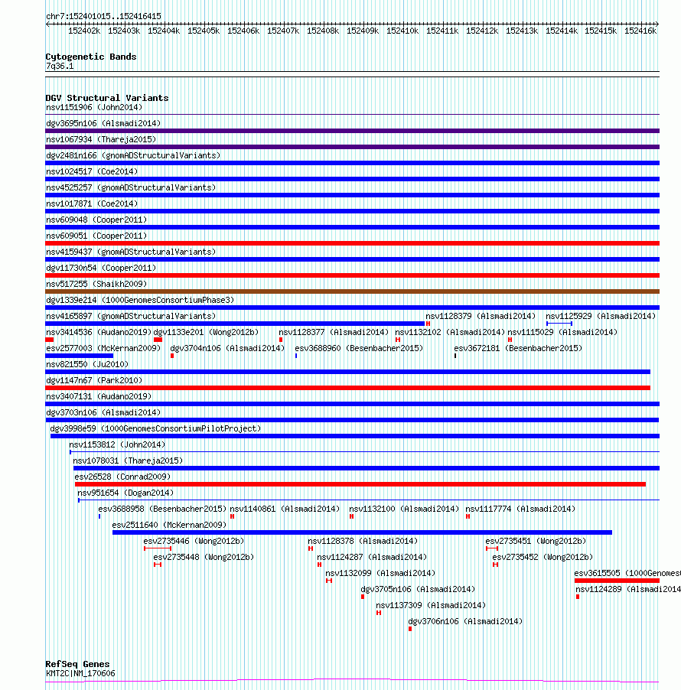Viewport: 681px width, 690px height.
Task: Open variant nsv1078031 (Thareja2015)
Action: [128, 461]
